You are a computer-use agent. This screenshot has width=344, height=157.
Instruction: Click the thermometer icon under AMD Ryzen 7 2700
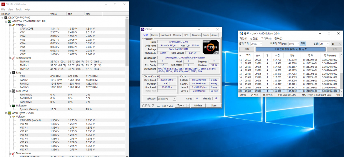13,153
